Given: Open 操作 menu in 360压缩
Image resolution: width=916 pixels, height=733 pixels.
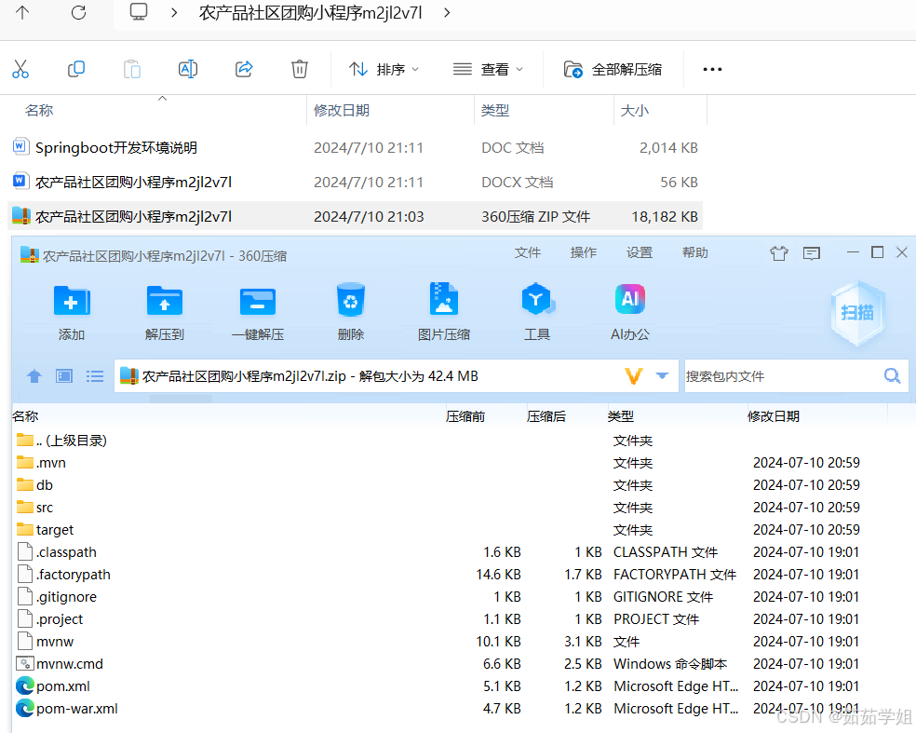Looking at the screenshot, I should [x=584, y=252].
